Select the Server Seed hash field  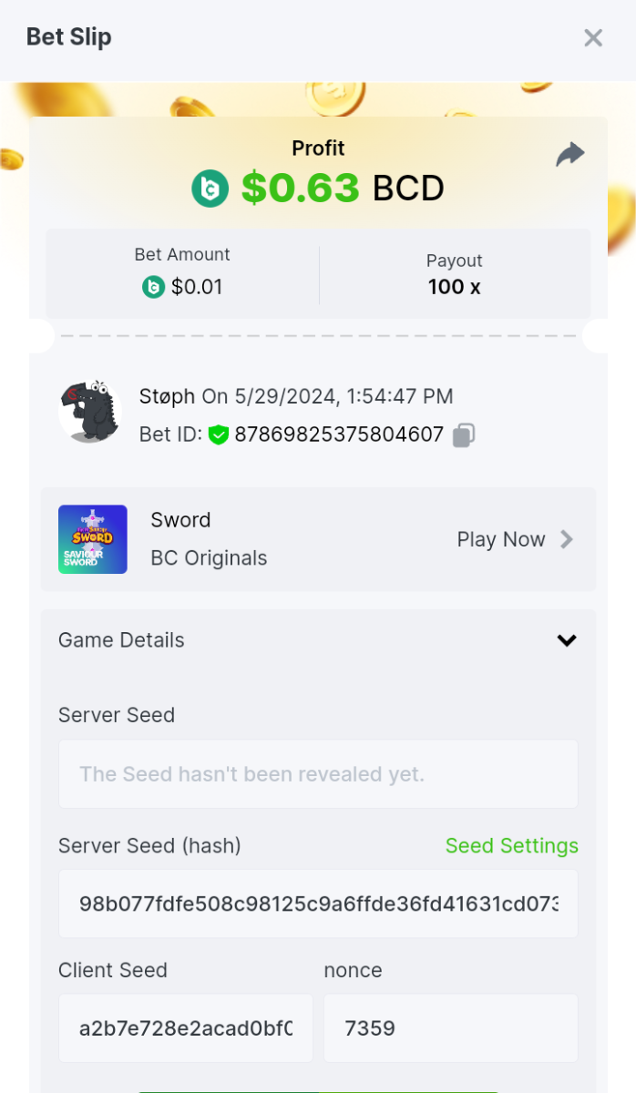[318, 904]
